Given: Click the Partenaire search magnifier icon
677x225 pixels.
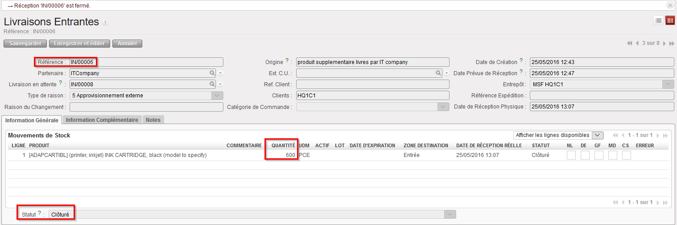Looking at the screenshot, I should 212,73.
